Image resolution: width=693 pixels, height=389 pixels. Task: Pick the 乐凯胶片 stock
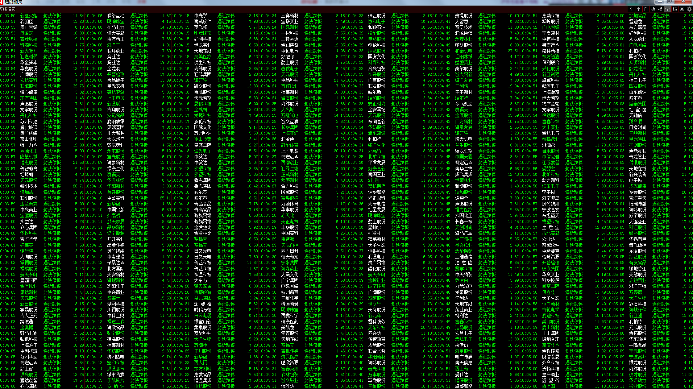coord(116,380)
